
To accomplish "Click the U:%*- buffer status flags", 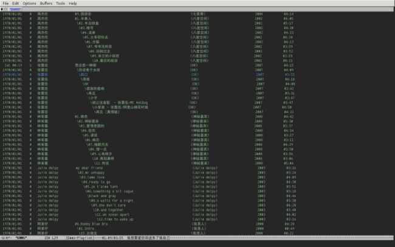I will point(7,238).
